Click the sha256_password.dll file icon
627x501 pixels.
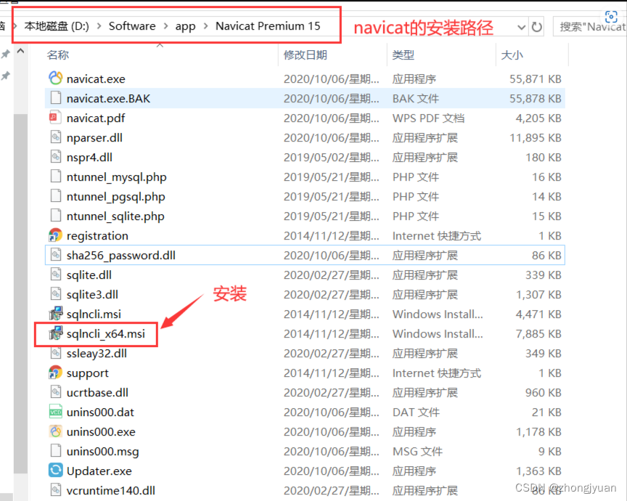[x=56, y=255]
